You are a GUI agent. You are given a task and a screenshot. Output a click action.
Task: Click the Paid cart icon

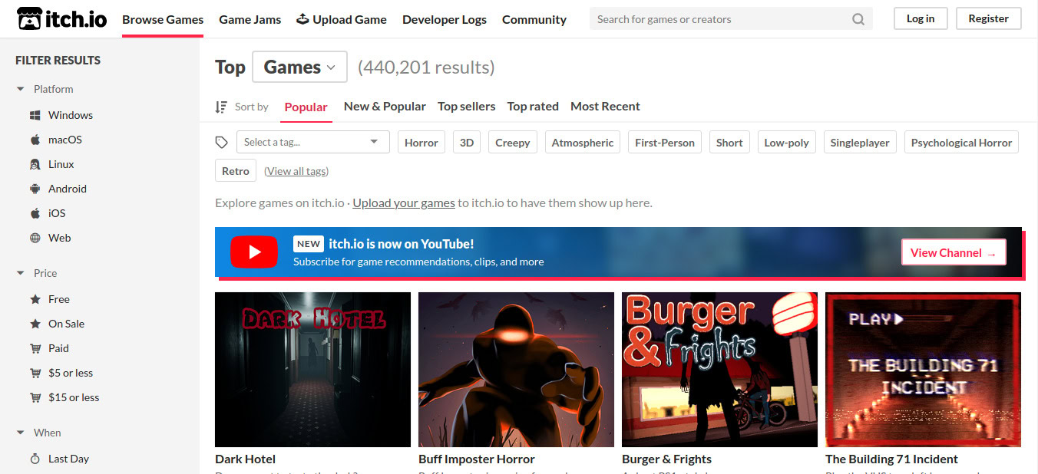tap(35, 348)
